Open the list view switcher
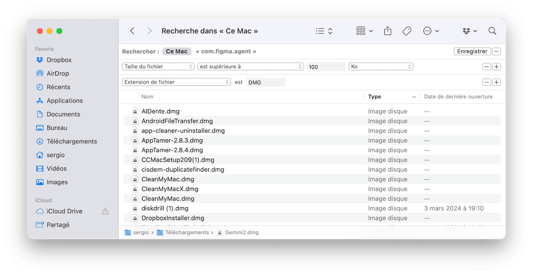 click(324, 31)
